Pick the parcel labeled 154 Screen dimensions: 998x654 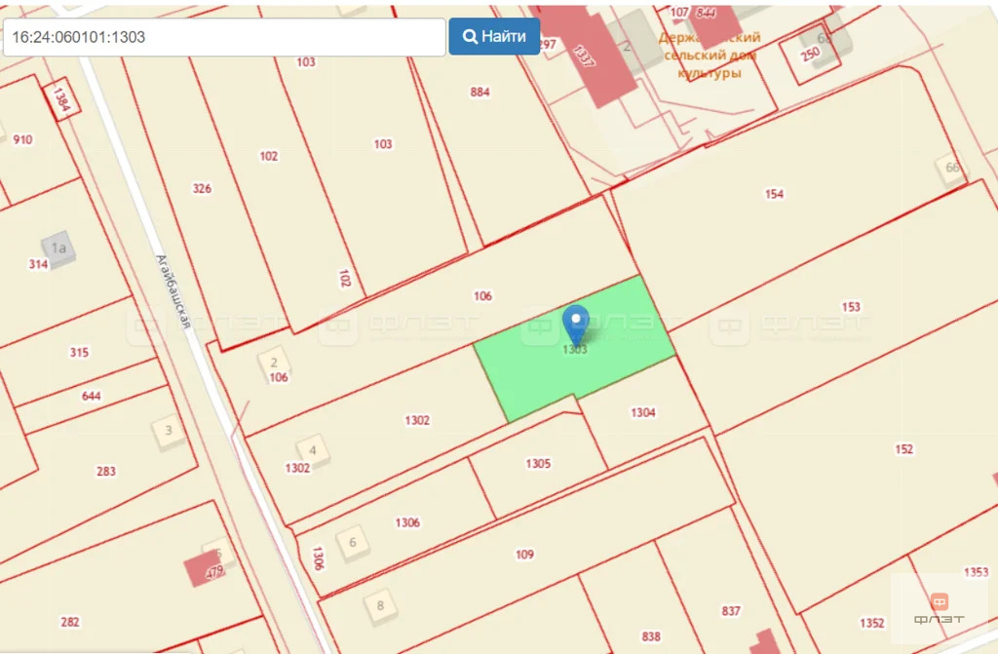coord(774,194)
